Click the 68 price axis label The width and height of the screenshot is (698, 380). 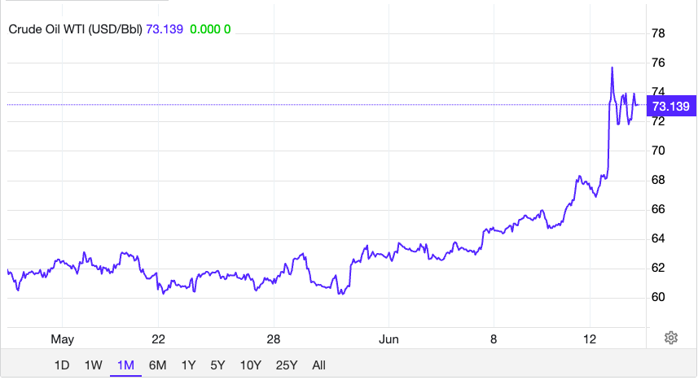point(658,180)
